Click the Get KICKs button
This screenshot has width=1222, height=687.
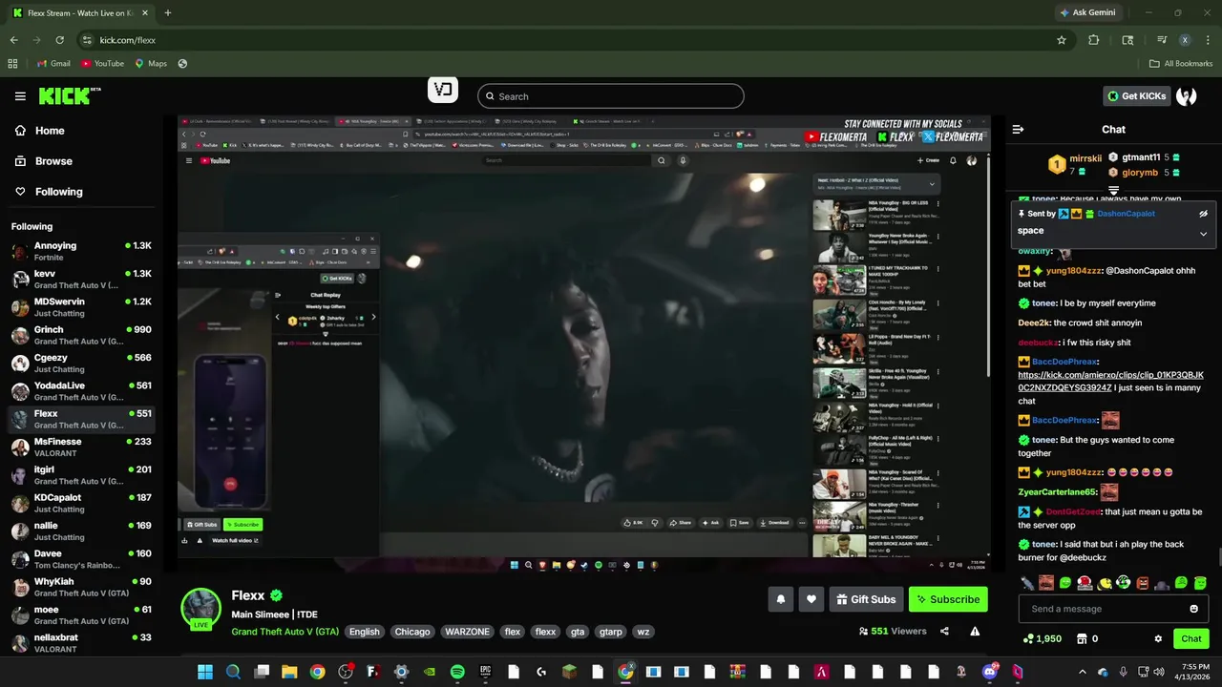point(1136,95)
